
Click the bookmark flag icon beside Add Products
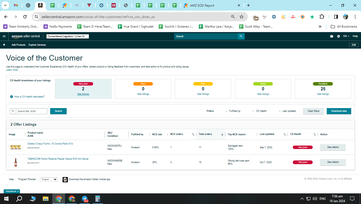[x=4, y=45]
